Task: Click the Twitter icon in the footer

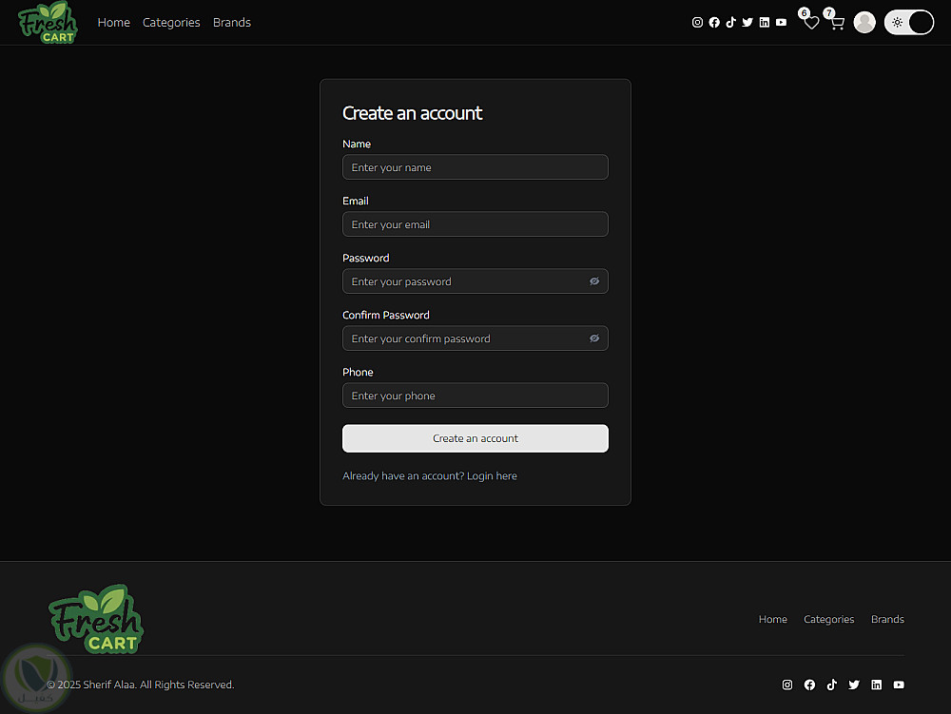Action: coord(854,685)
